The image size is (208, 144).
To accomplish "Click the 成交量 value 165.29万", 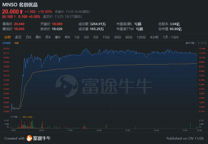I will pos(97,29).
